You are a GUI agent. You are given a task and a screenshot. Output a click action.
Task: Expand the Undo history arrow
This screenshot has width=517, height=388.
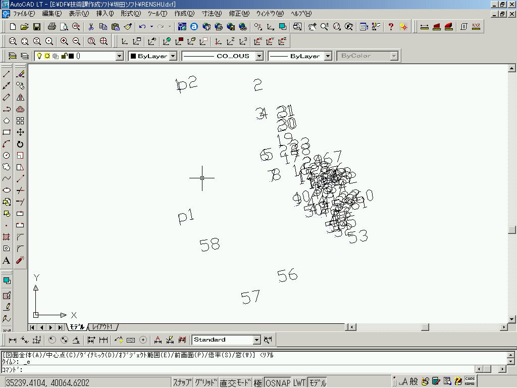151,27
